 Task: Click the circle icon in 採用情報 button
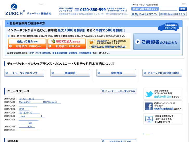(99, 73)
